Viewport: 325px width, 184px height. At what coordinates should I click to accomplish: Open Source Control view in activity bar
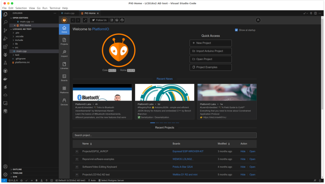pyautogui.click(x=5, y=30)
